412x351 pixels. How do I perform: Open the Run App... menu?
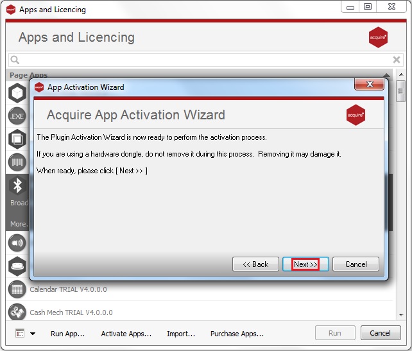[67, 334]
